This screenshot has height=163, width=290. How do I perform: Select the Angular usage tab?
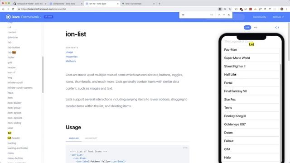pos(73,138)
